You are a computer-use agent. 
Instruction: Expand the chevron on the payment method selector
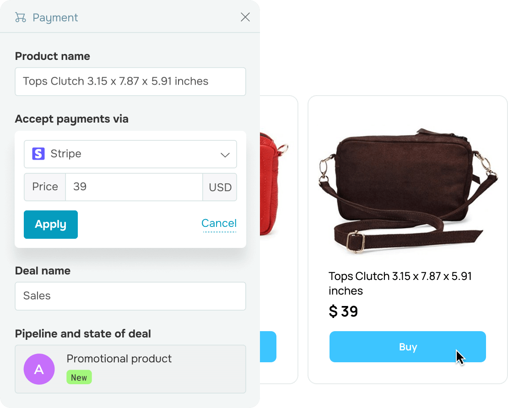pyautogui.click(x=225, y=155)
